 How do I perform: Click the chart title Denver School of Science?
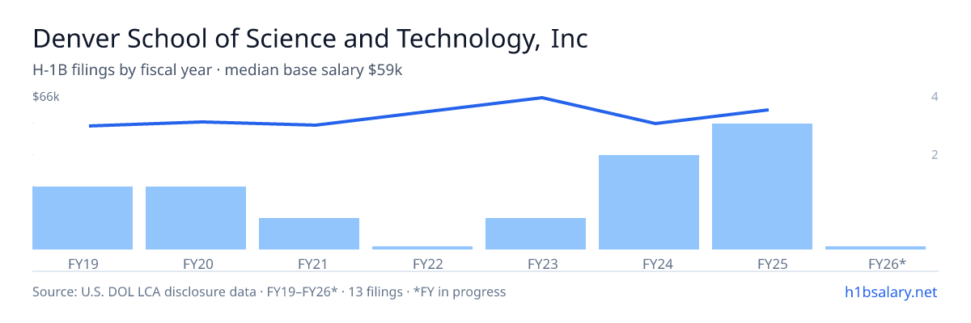point(311,39)
